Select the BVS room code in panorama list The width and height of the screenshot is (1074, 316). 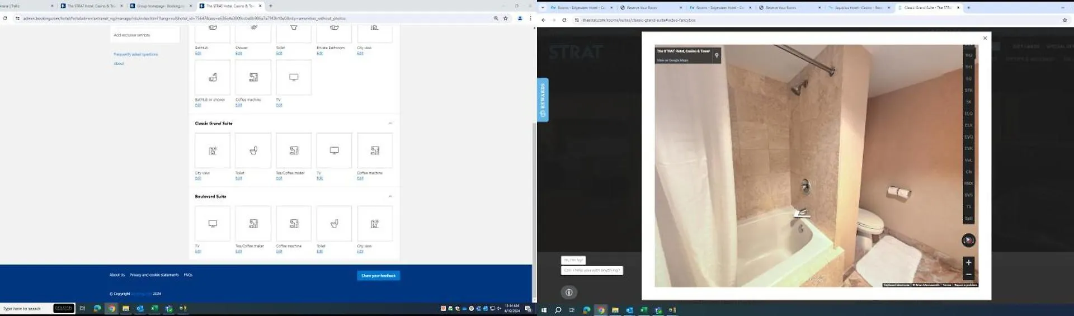(968, 195)
